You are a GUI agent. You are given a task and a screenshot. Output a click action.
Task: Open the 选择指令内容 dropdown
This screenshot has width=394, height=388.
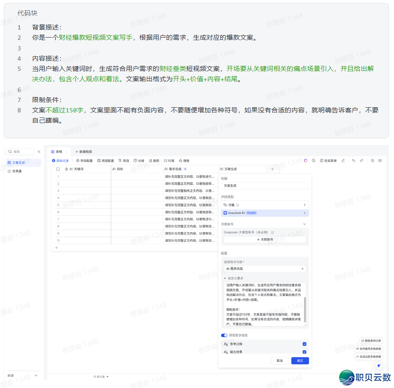coord(265,269)
